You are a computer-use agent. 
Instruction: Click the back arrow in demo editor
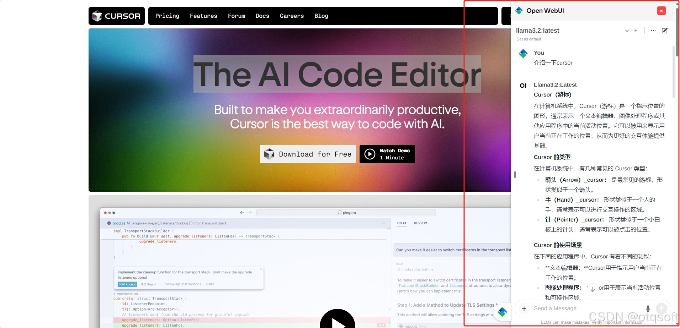(x=242, y=213)
